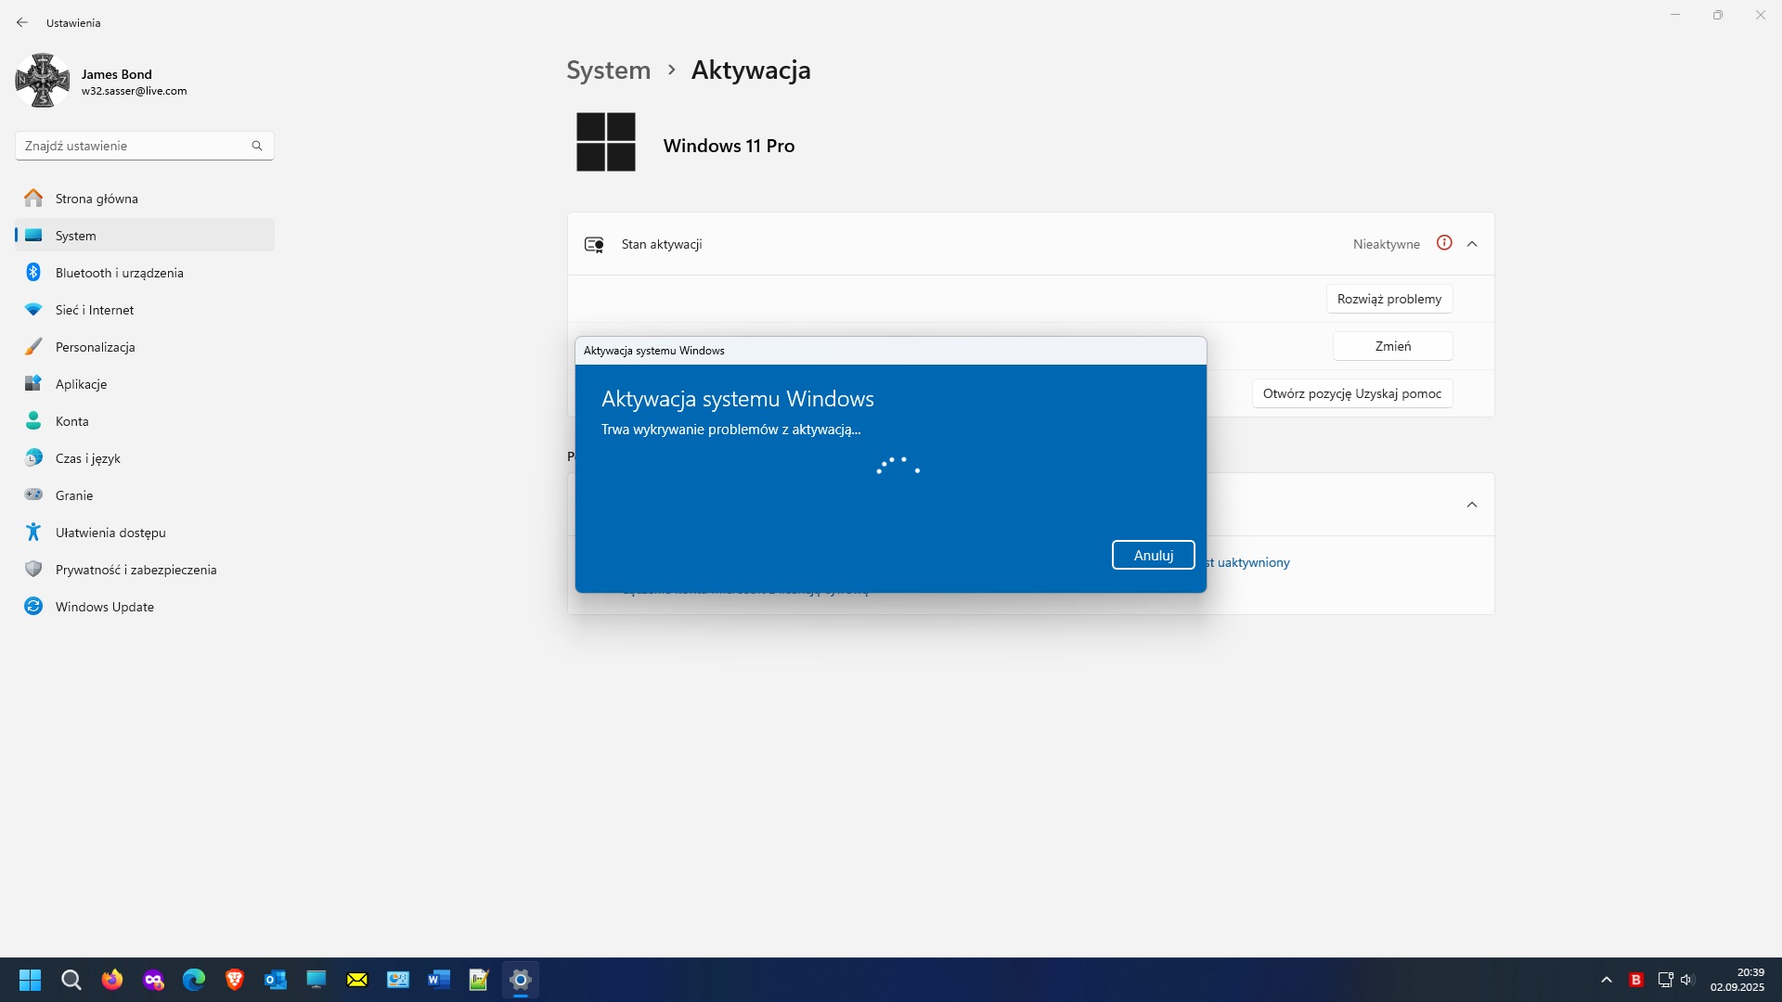The width and height of the screenshot is (1782, 1002).
Task: Collapse the lower section using its chevron
Action: pyautogui.click(x=1472, y=505)
